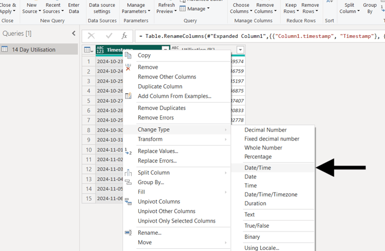Select row number 1 header

tap(88, 61)
